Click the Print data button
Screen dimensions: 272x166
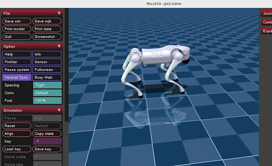(x=47, y=29)
